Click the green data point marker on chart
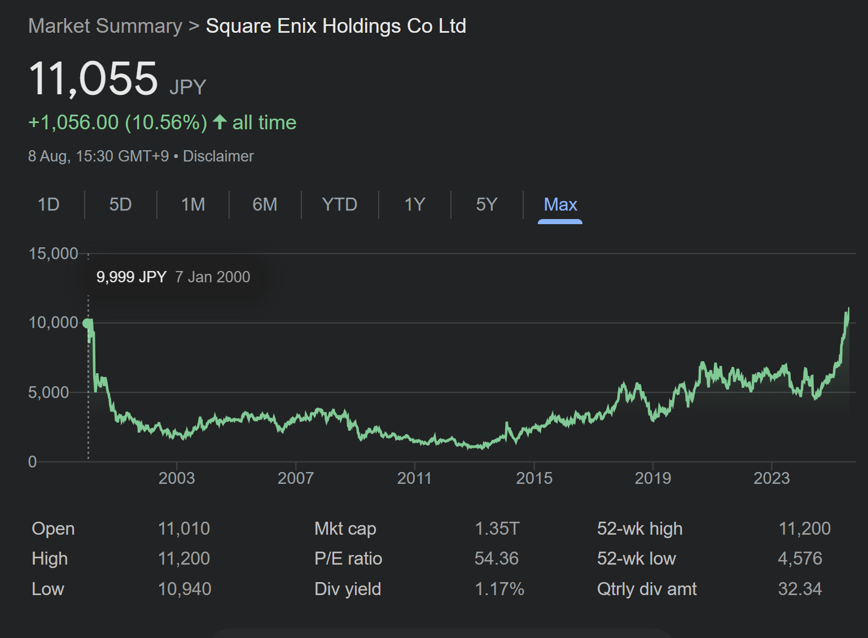868x638 pixels. [87, 324]
